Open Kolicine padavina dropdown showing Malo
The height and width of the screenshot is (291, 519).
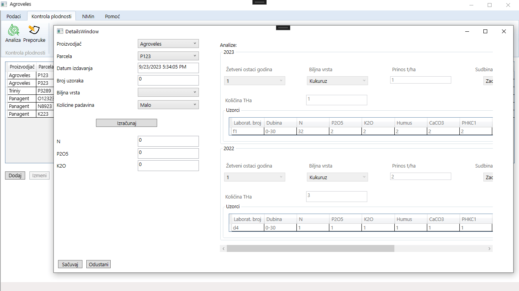(x=168, y=105)
